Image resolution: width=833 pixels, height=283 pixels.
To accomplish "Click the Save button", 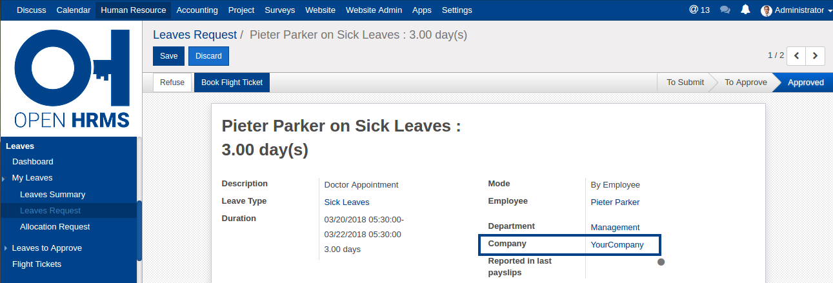I will pos(169,56).
